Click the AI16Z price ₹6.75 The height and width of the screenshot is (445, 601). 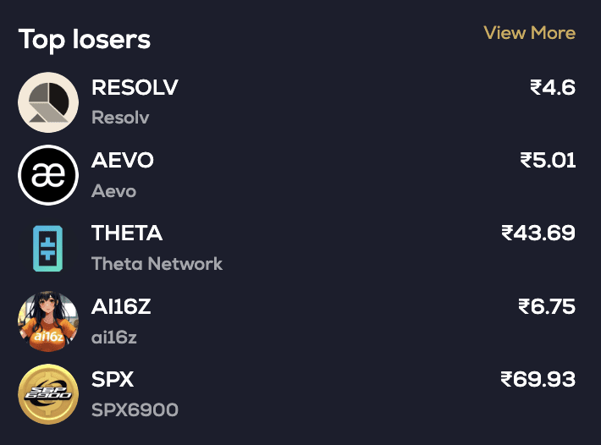pos(547,306)
